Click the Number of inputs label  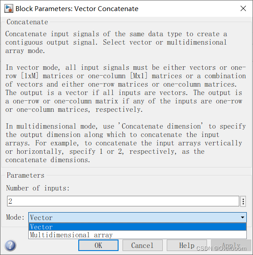pyautogui.click(x=38, y=188)
